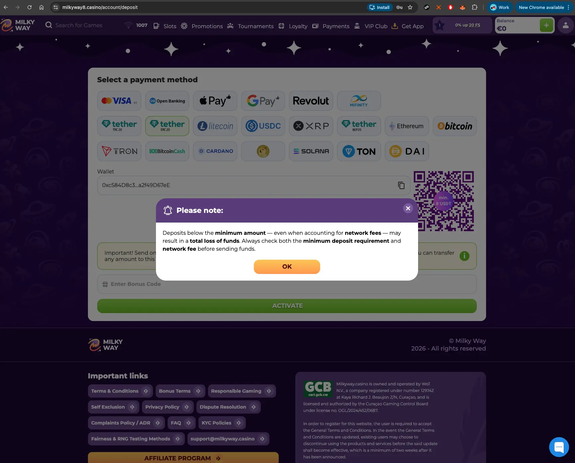575x463 pixels.
Task: Click Get App in navigation
Action: tap(407, 26)
